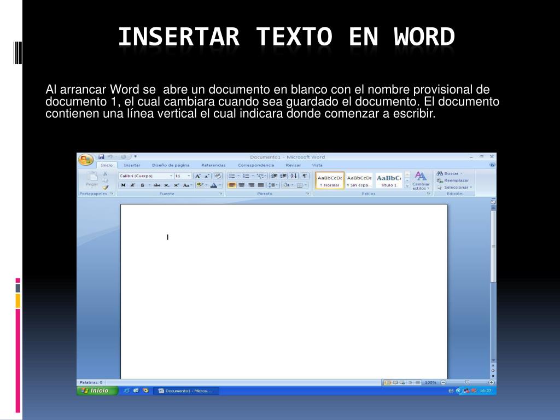This screenshot has width=560, height=420.
Task: Click the zoom slider handle
Action: click(x=467, y=382)
